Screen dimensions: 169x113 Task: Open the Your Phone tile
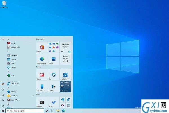click(42, 86)
